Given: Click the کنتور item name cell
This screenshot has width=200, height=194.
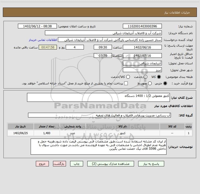Looking at the screenshot, I should pyautogui.click(x=123, y=133).
